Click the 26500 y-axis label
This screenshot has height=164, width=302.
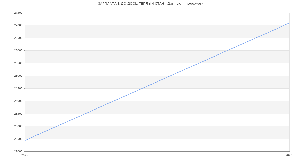click(18, 38)
